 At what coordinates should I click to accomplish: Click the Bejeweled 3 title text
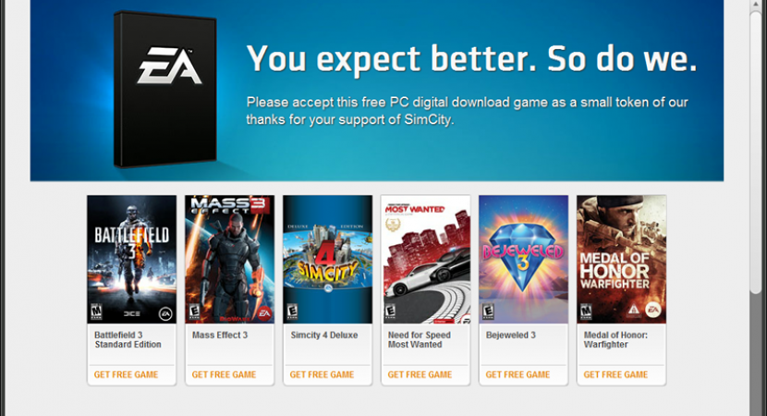tap(511, 336)
